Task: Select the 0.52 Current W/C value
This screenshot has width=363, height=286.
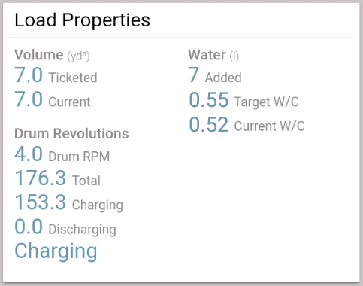Action: tap(209, 124)
